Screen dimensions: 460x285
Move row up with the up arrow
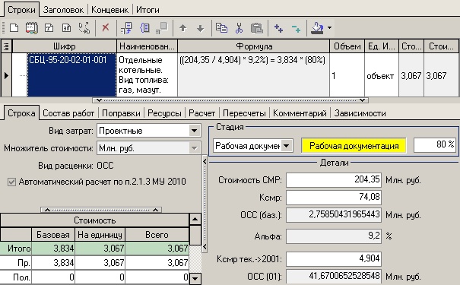[183, 28]
